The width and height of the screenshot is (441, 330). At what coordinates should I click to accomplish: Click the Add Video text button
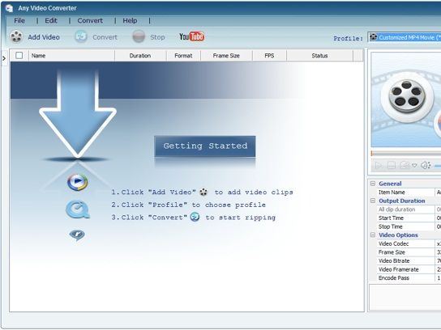(44, 37)
